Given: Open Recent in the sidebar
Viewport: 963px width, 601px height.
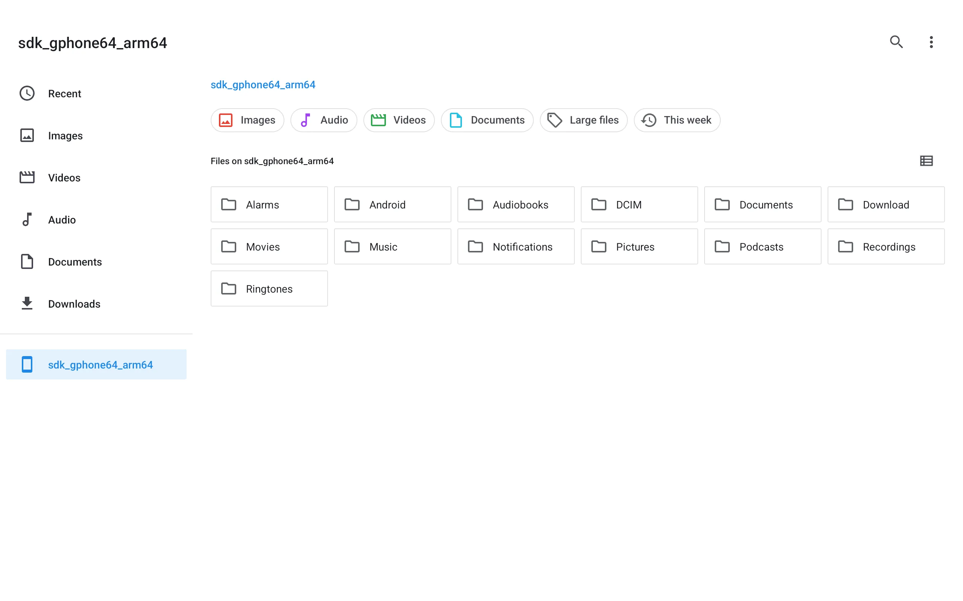Looking at the screenshot, I should (x=96, y=94).
